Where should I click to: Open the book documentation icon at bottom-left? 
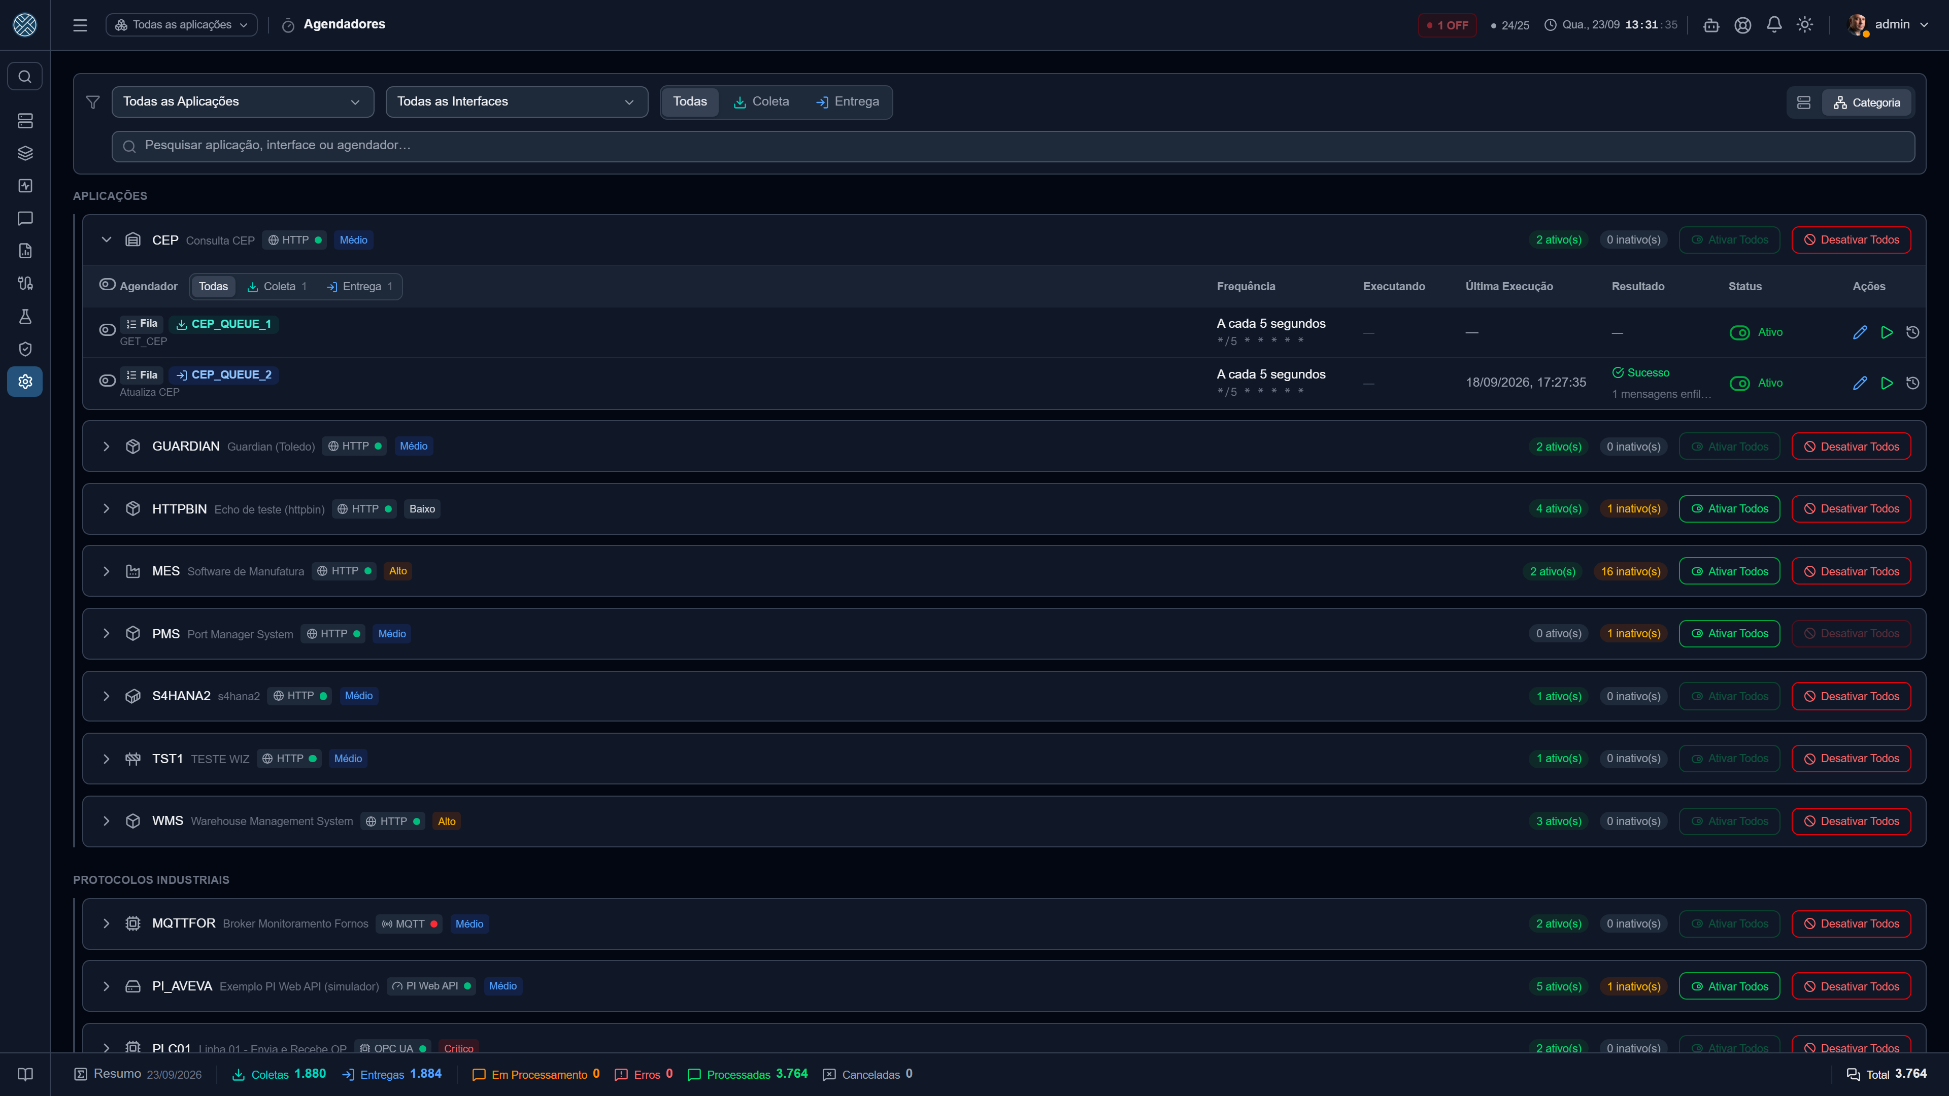pos(25,1074)
